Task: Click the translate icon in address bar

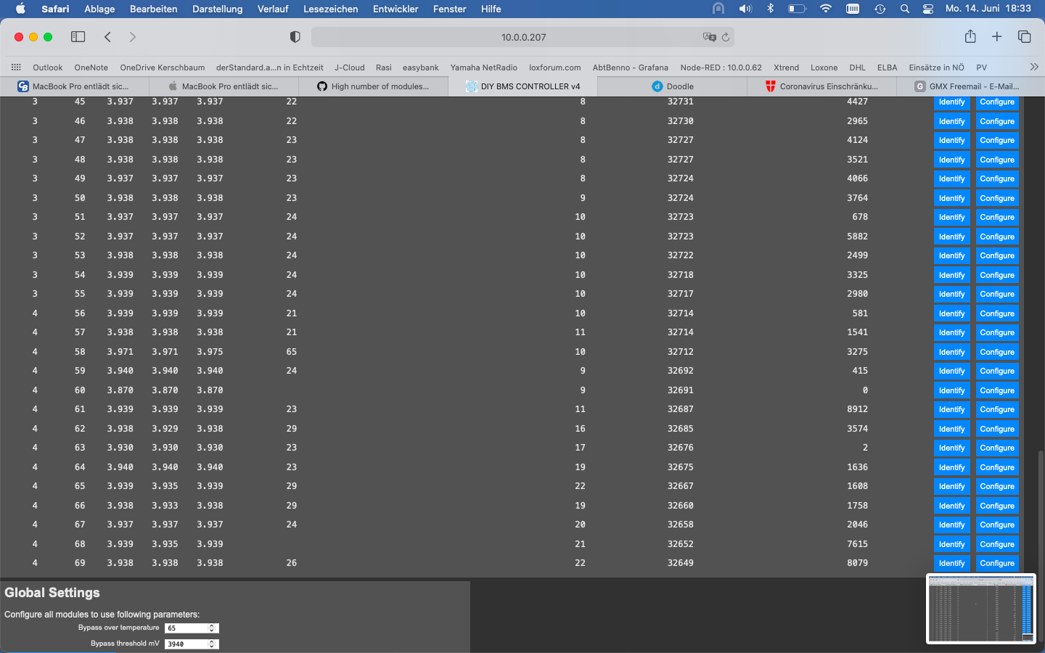Action: pos(709,37)
